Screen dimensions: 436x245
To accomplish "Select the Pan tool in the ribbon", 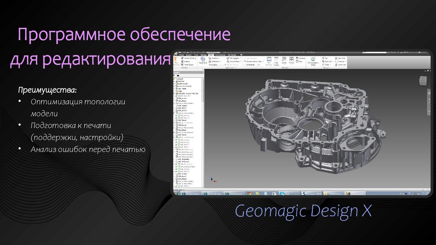I will [x=325, y=57].
